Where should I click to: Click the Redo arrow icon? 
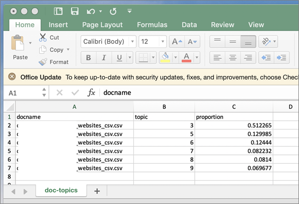pyautogui.click(x=113, y=11)
